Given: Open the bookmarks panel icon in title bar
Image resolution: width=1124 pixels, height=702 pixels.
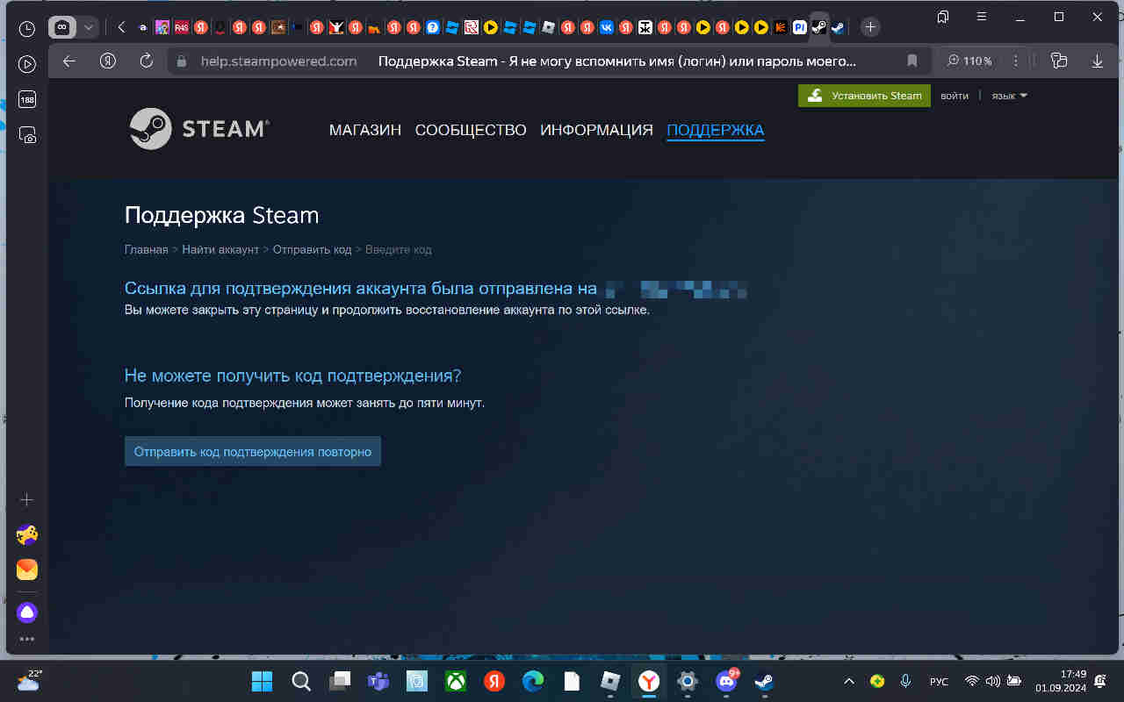Looking at the screenshot, I should [943, 17].
